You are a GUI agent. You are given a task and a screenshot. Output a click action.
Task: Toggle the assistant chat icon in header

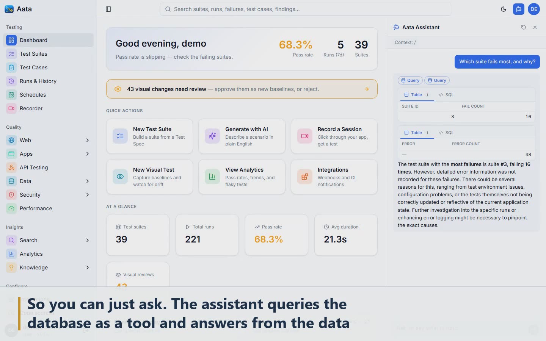tap(519, 9)
